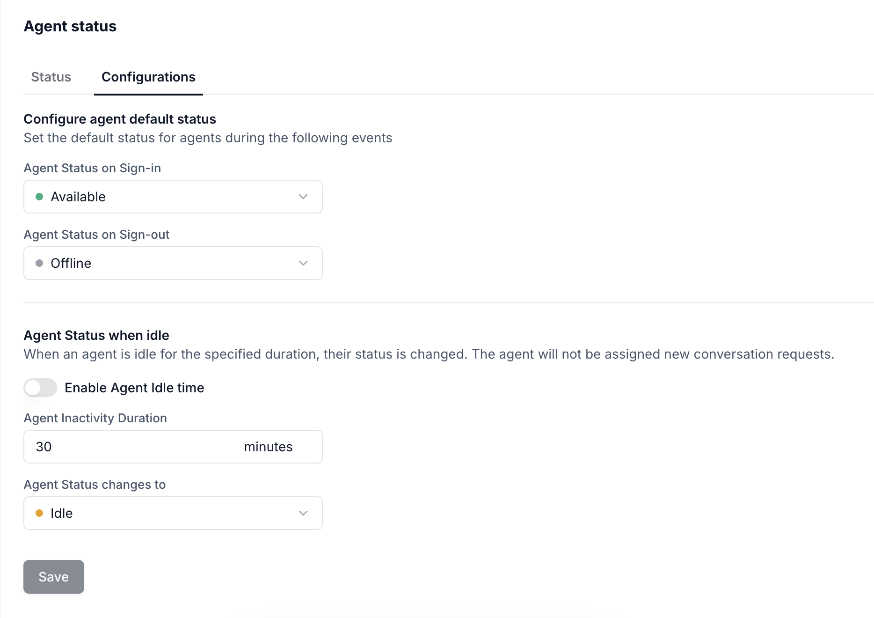
Task: Click the green Available status dot
Action: pos(39,197)
